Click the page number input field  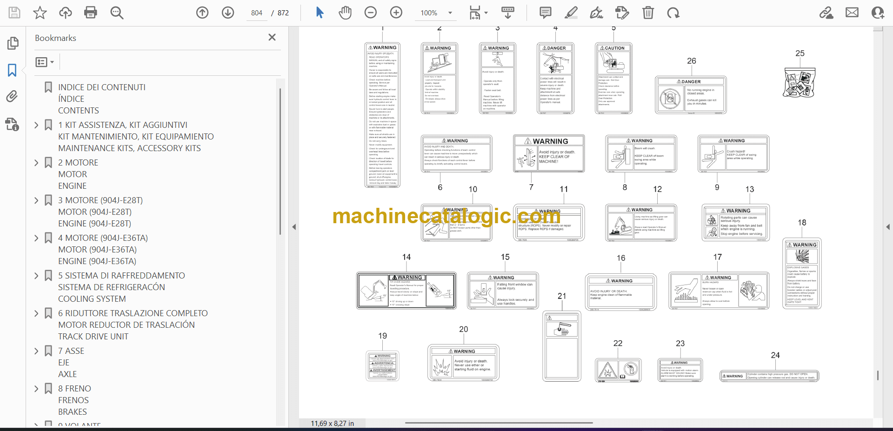click(x=257, y=13)
